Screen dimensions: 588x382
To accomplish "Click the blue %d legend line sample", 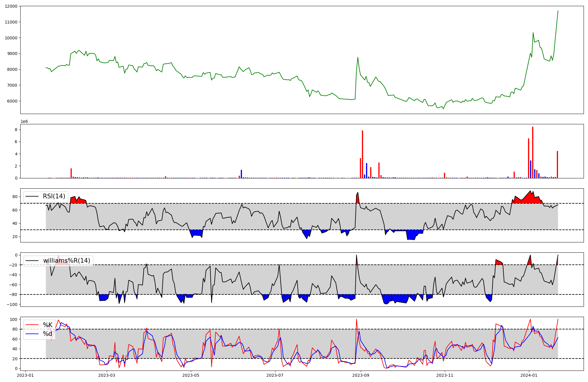I will (x=32, y=334).
